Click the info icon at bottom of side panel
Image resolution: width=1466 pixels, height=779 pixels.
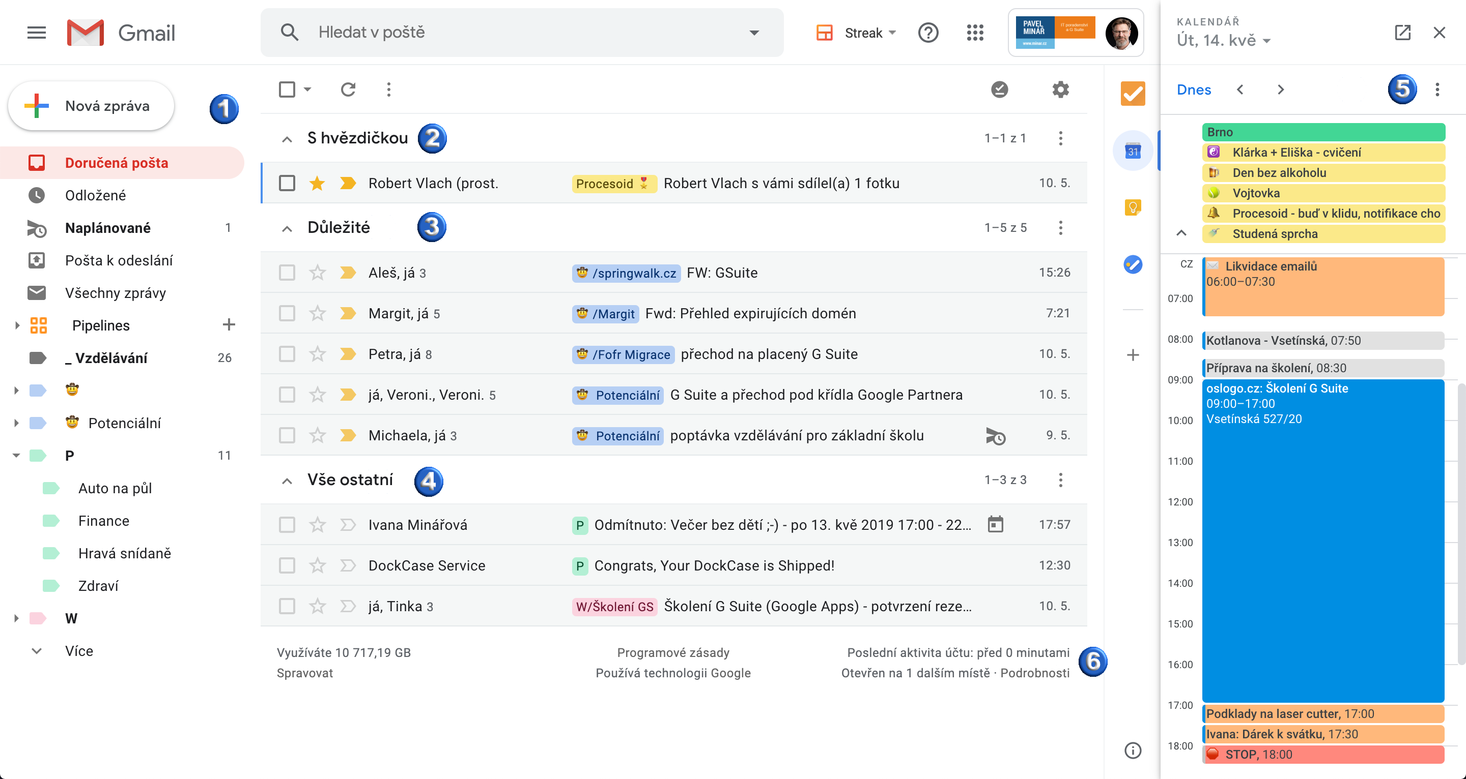1133,751
